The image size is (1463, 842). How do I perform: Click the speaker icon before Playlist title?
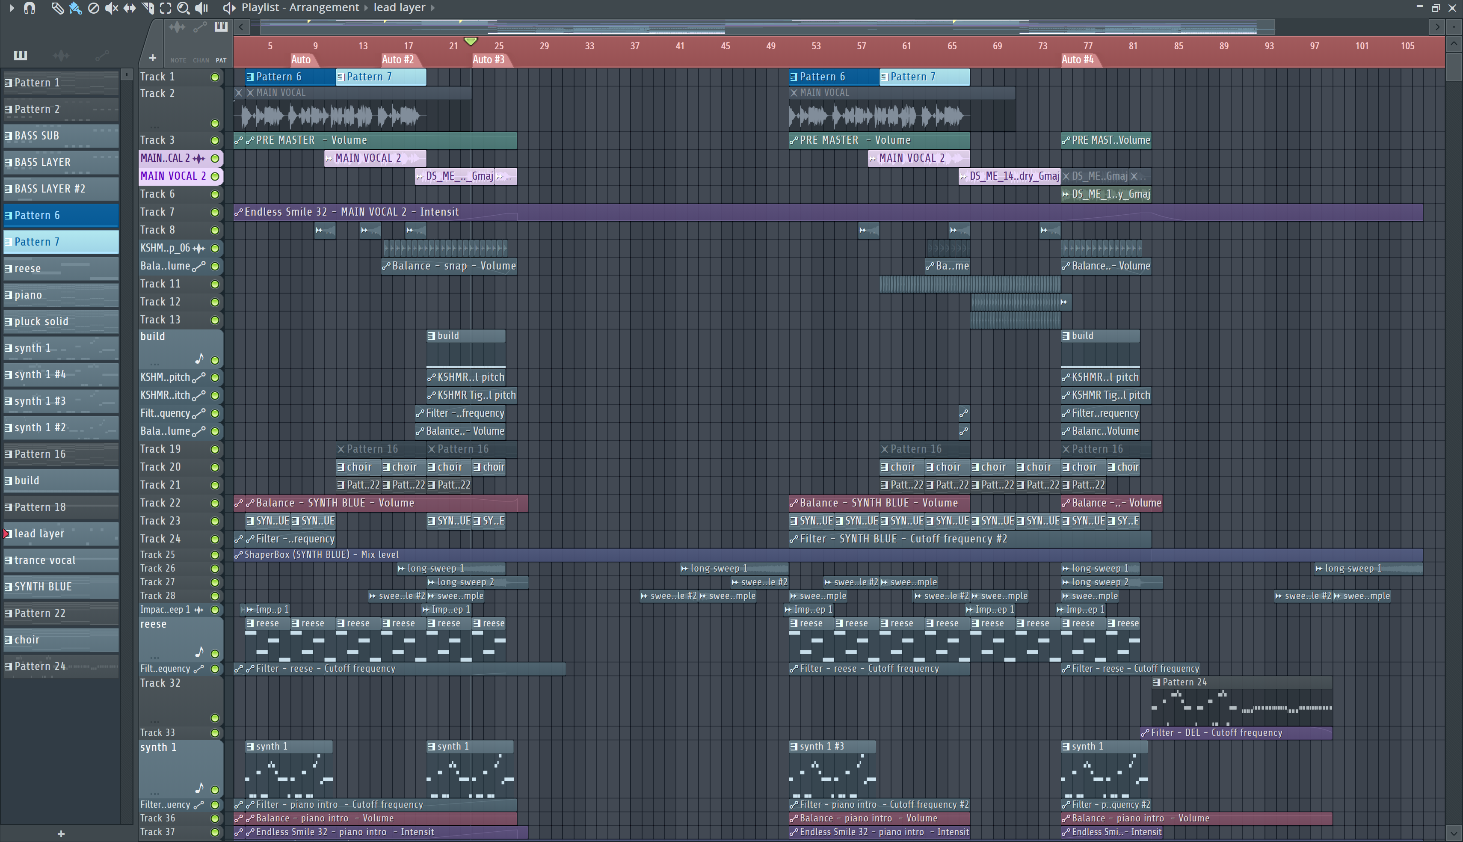click(x=229, y=8)
